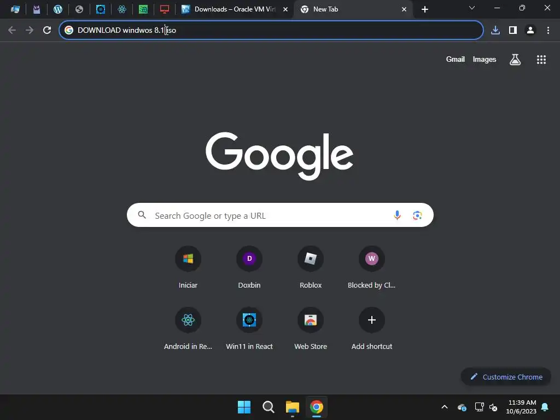
Task: Open notifications bell icon
Action: pyautogui.click(x=545, y=407)
